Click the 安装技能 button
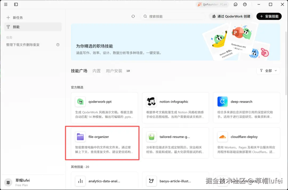The image size is (288, 190). [x=269, y=16]
